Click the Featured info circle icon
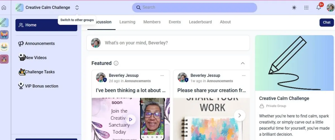 pyautogui.click(x=116, y=63)
